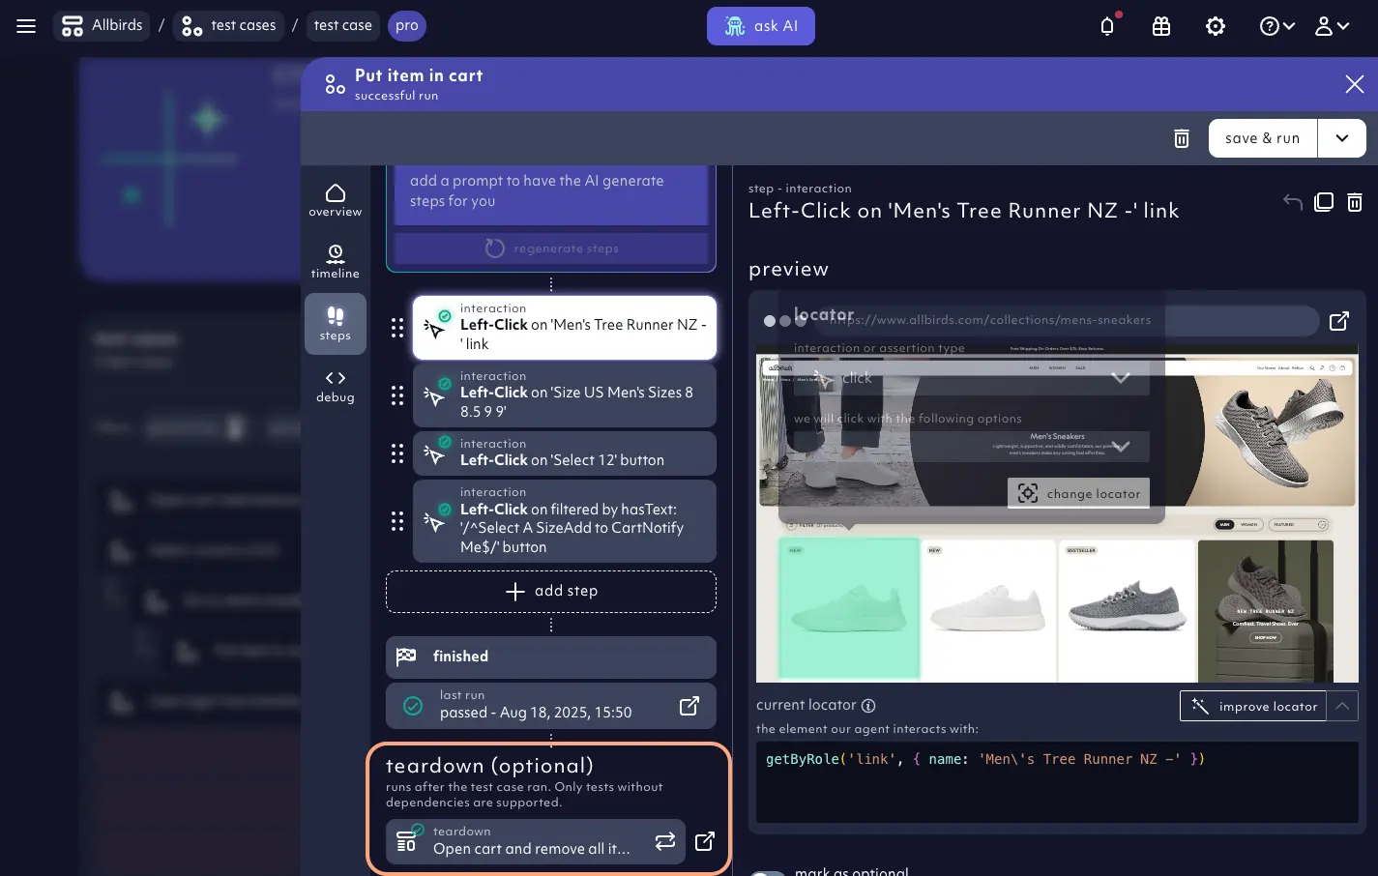Open the gift box icon
The height and width of the screenshot is (876, 1378).
point(1161,26)
